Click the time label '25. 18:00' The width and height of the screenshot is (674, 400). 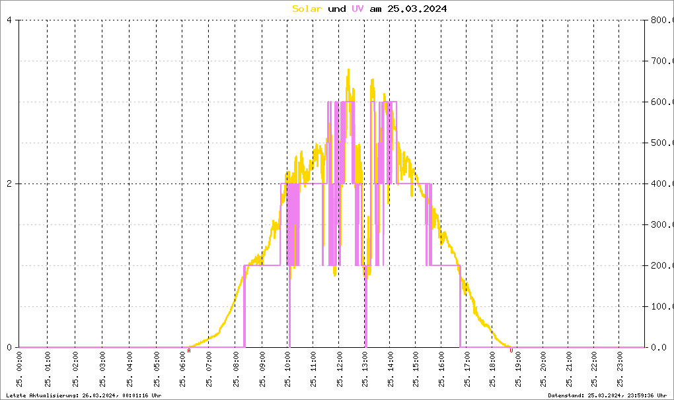492,369
